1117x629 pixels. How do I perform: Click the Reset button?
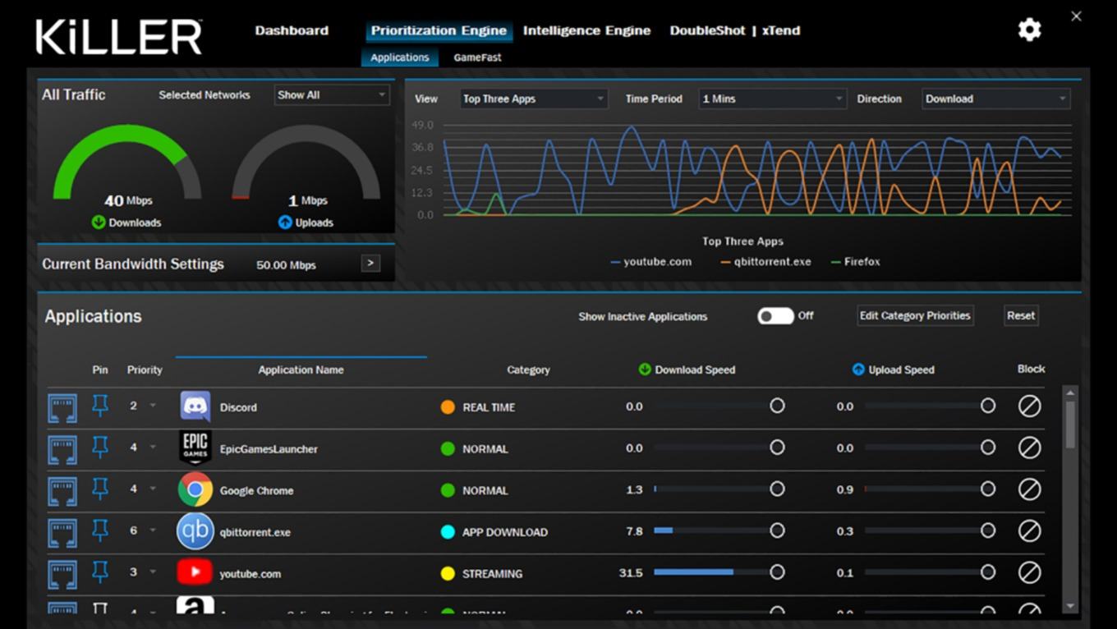point(1021,315)
